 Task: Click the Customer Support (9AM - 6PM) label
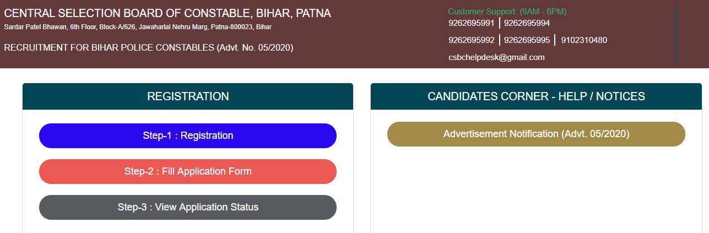click(x=507, y=12)
